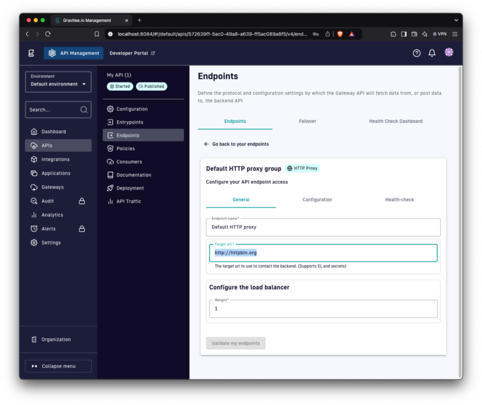
Task: Open Policies menu item
Action: (x=143, y=149)
